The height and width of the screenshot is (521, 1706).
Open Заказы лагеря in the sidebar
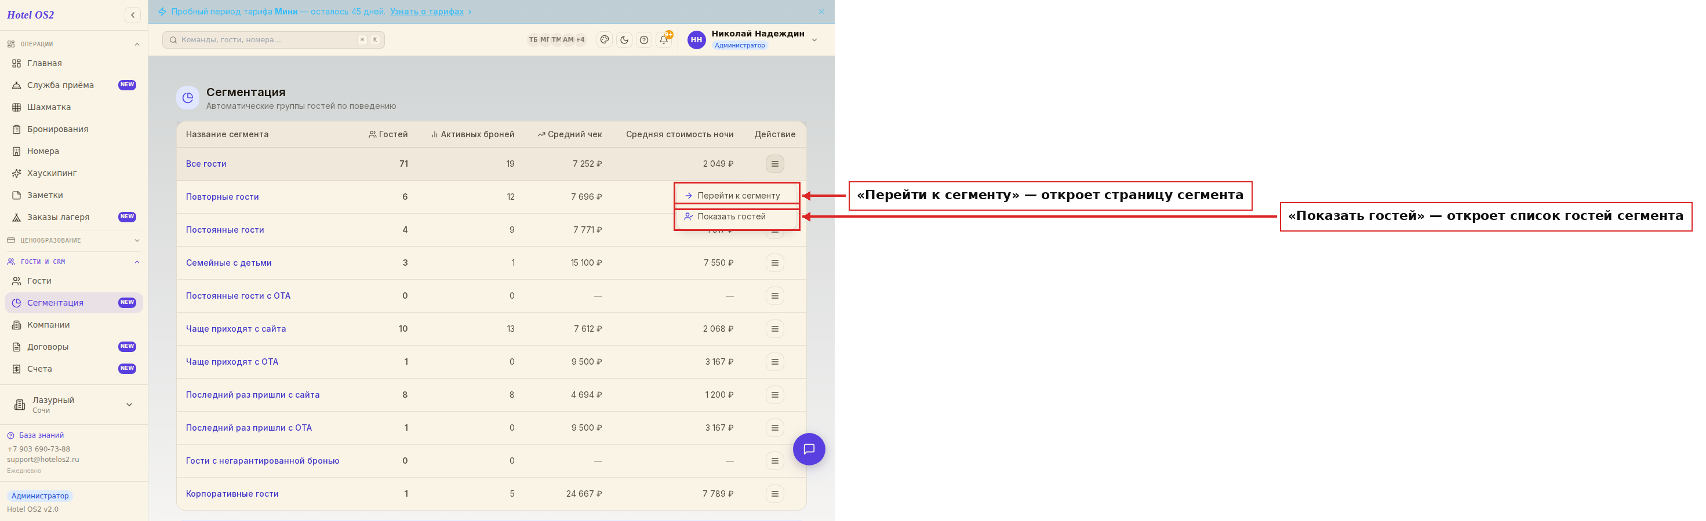coord(74,217)
